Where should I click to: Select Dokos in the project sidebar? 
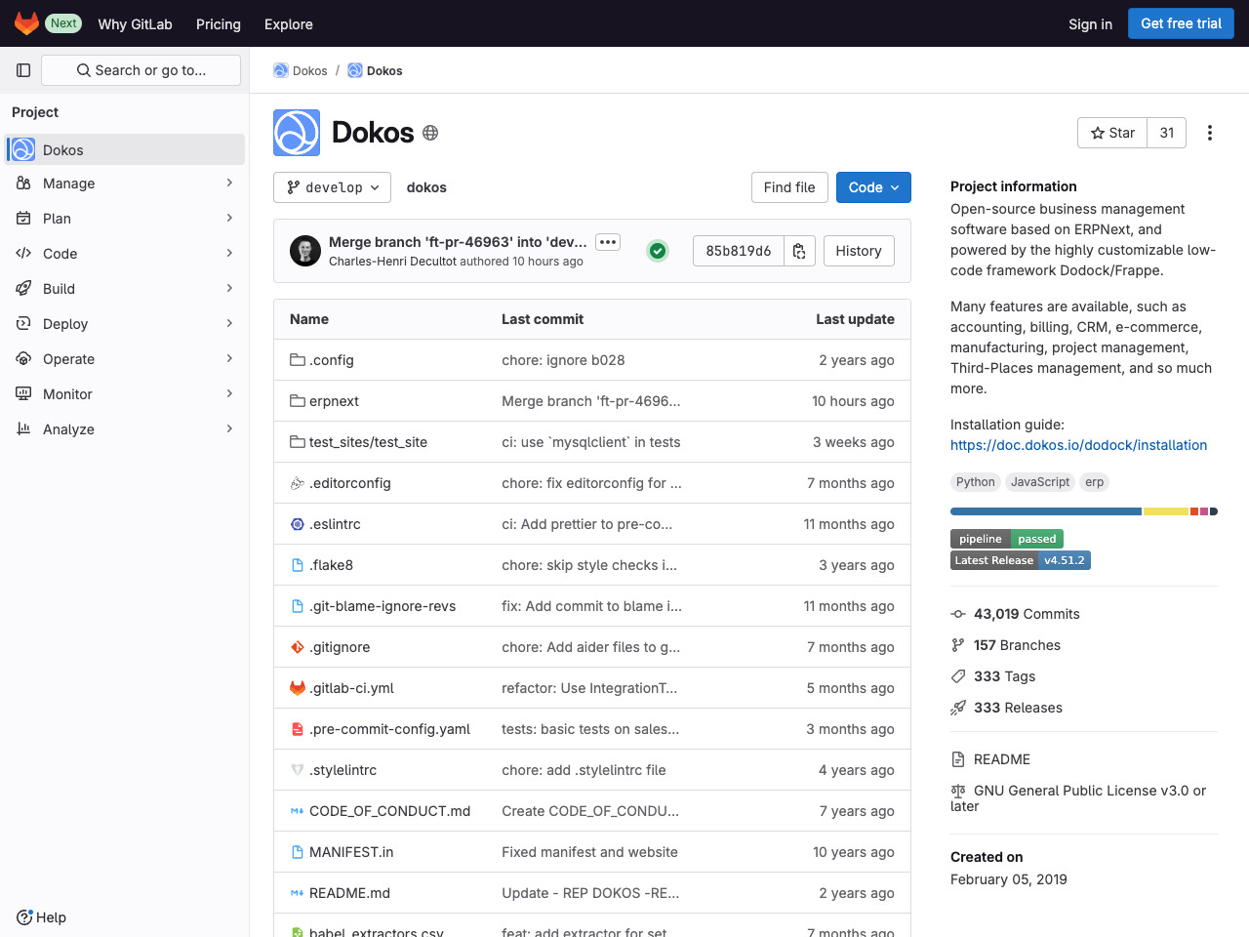point(125,149)
